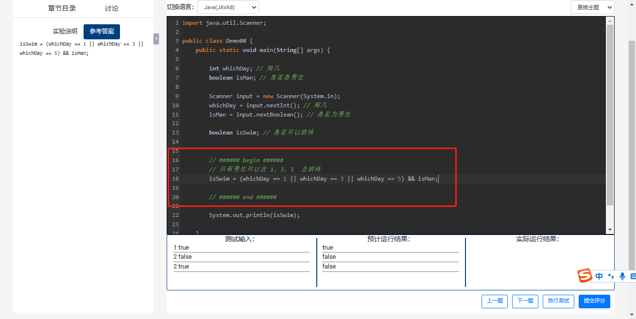Click 'isMan = input.nextBoolean();' line
The height and width of the screenshot is (319, 636).
coord(280,115)
